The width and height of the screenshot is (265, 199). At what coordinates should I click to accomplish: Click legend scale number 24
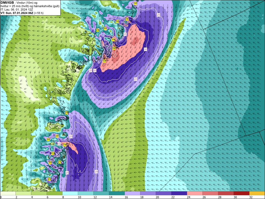point(188,197)
